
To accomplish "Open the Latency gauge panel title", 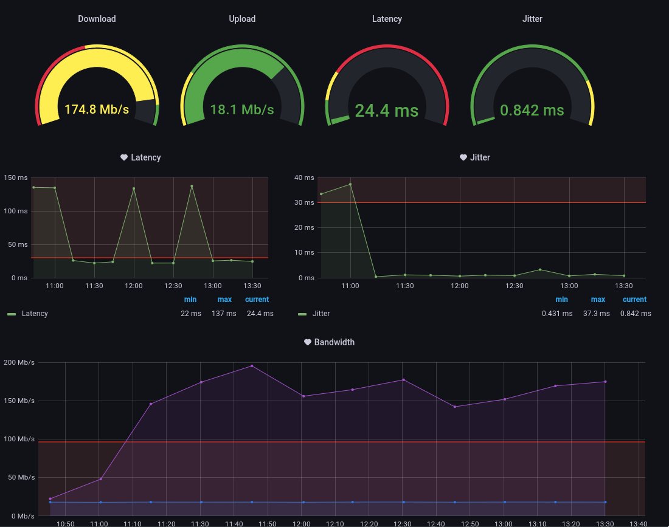I will (387, 19).
